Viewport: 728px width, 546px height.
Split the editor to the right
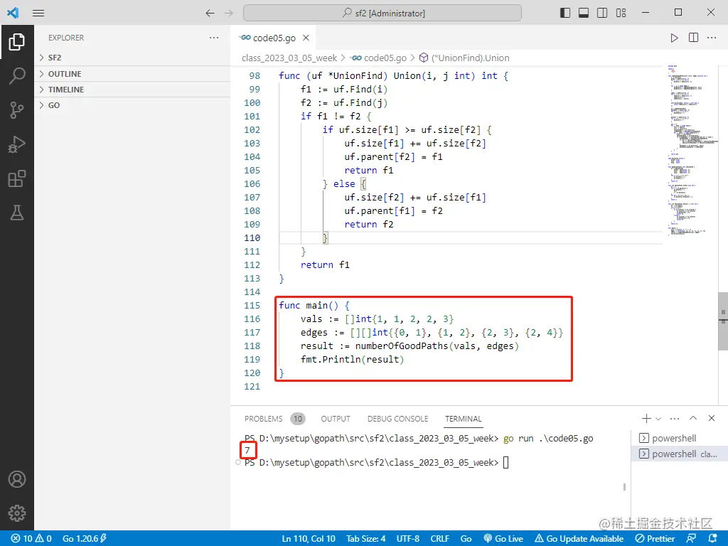coord(693,38)
